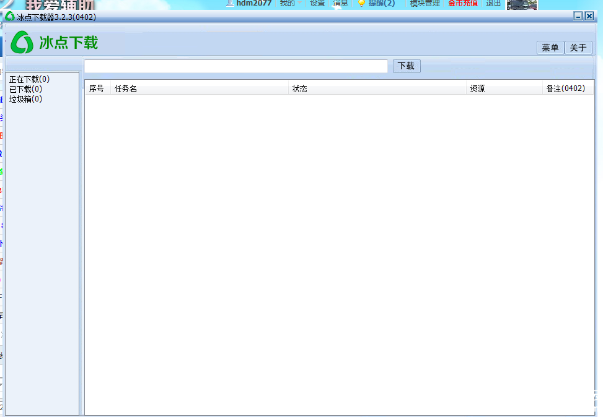Click the 冰点下载 green logo icon
The width and height of the screenshot is (603, 417).
point(22,42)
